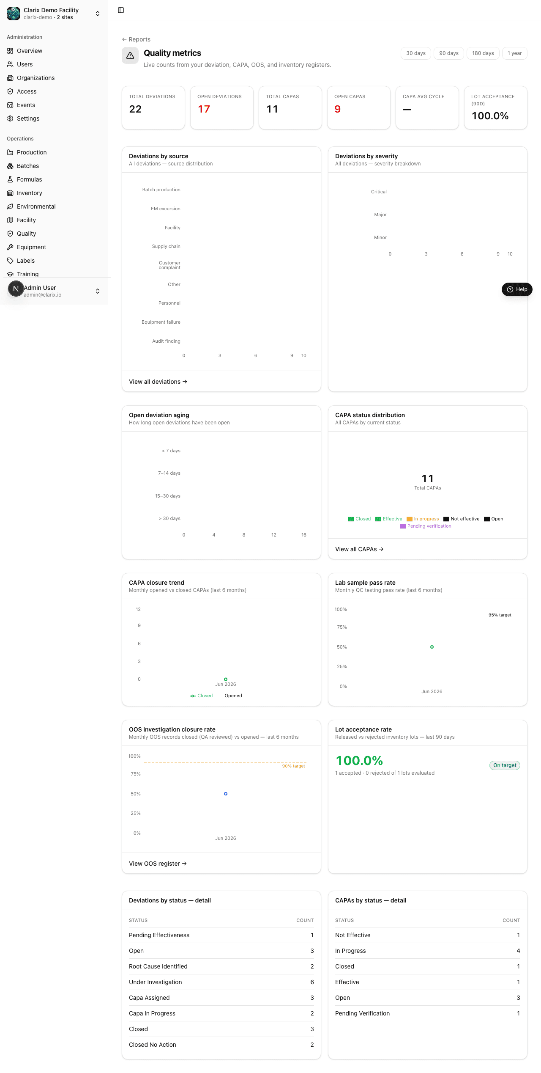Viewport: 541px width, 1073px height.
Task: Click the Opened legend in CAPA closure trend
Action: [x=230, y=696]
